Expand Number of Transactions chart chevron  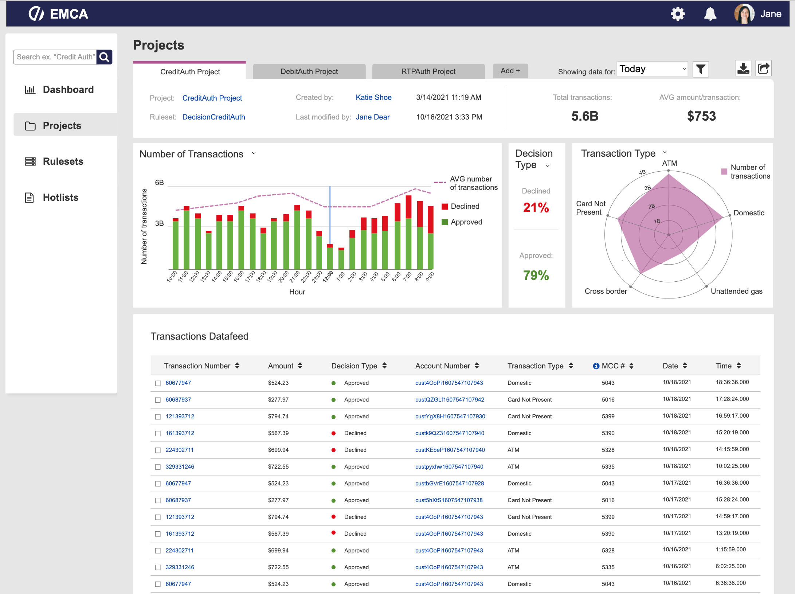[x=254, y=153]
